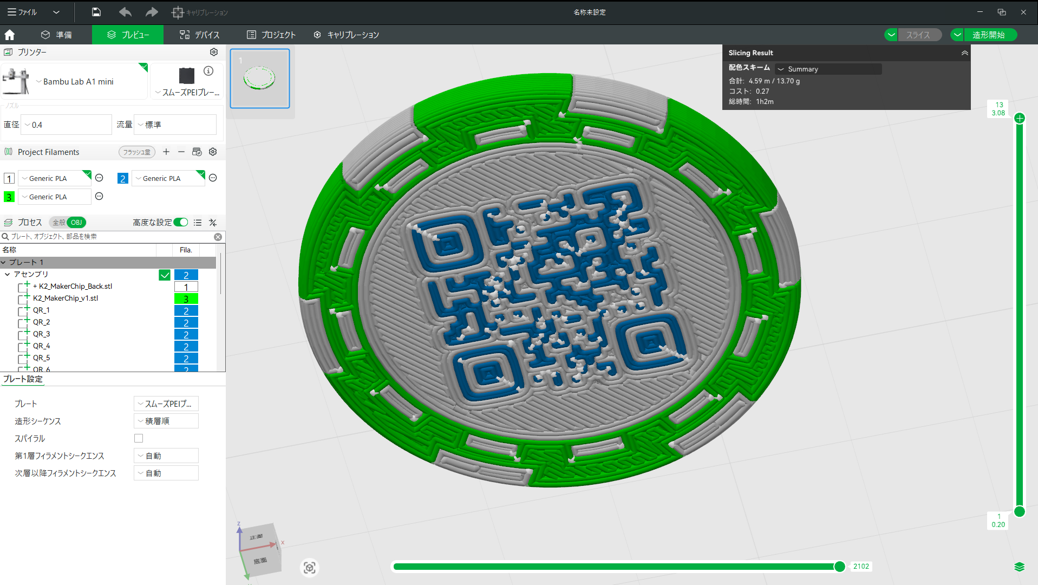Toggle the 高度な設定 switch
The height and width of the screenshot is (585, 1038).
pyautogui.click(x=181, y=223)
